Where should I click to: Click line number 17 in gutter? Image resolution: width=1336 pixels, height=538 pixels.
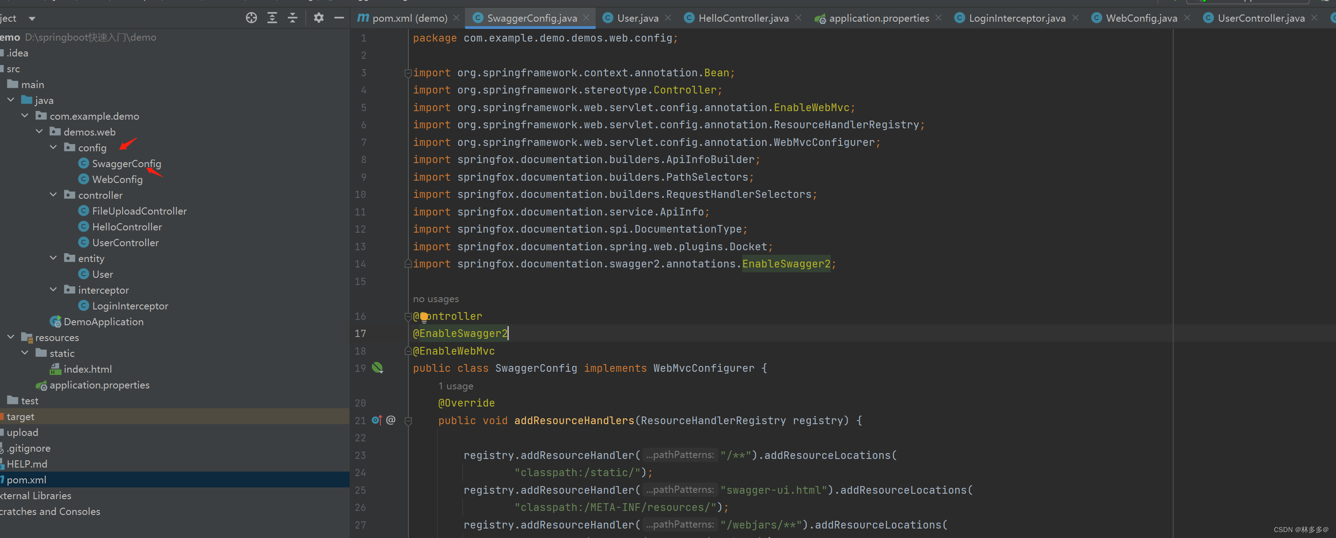coord(360,333)
